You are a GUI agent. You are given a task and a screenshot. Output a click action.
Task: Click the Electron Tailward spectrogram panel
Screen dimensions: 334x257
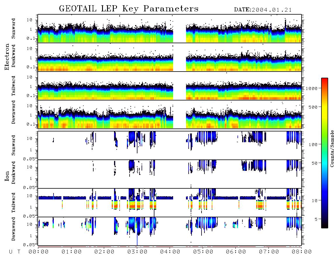coord(170,86)
